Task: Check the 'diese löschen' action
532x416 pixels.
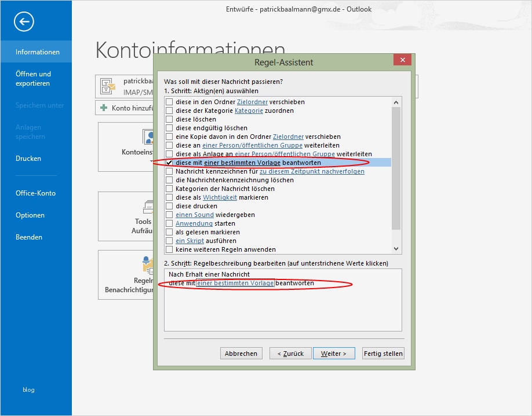Action: pyautogui.click(x=168, y=119)
